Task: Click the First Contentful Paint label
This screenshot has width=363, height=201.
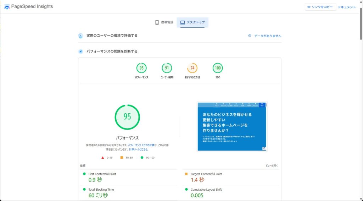Action: pos(102,174)
